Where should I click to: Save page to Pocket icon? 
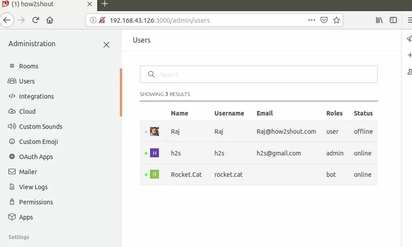[324, 20]
